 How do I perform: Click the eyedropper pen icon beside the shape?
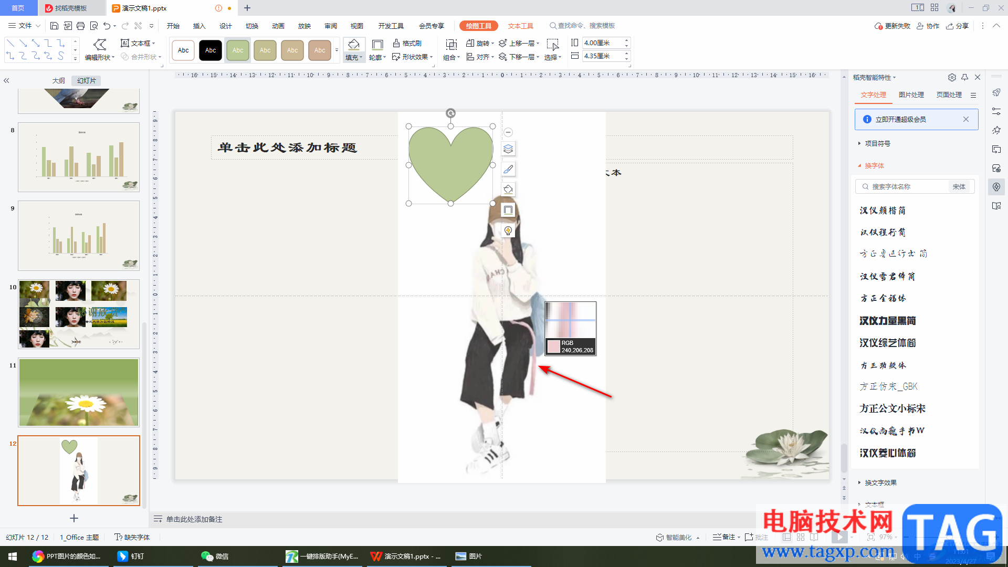(508, 169)
